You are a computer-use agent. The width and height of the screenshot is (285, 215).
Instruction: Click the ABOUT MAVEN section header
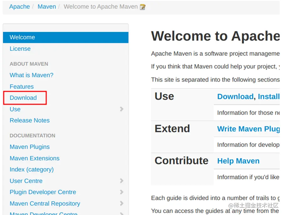[x=29, y=64]
